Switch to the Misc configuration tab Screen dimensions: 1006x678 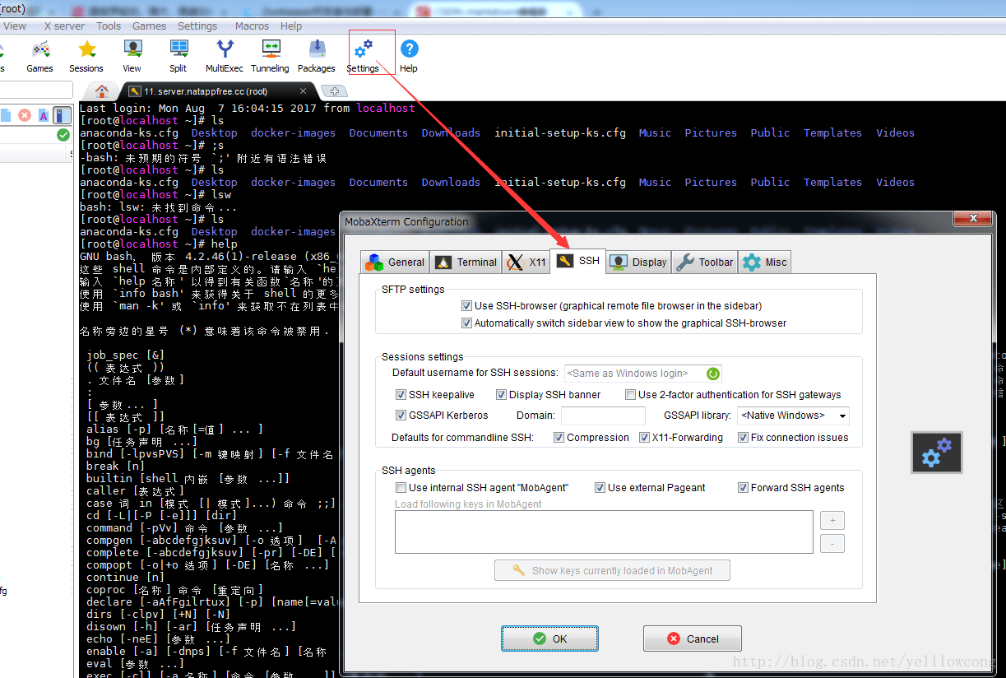coord(765,262)
